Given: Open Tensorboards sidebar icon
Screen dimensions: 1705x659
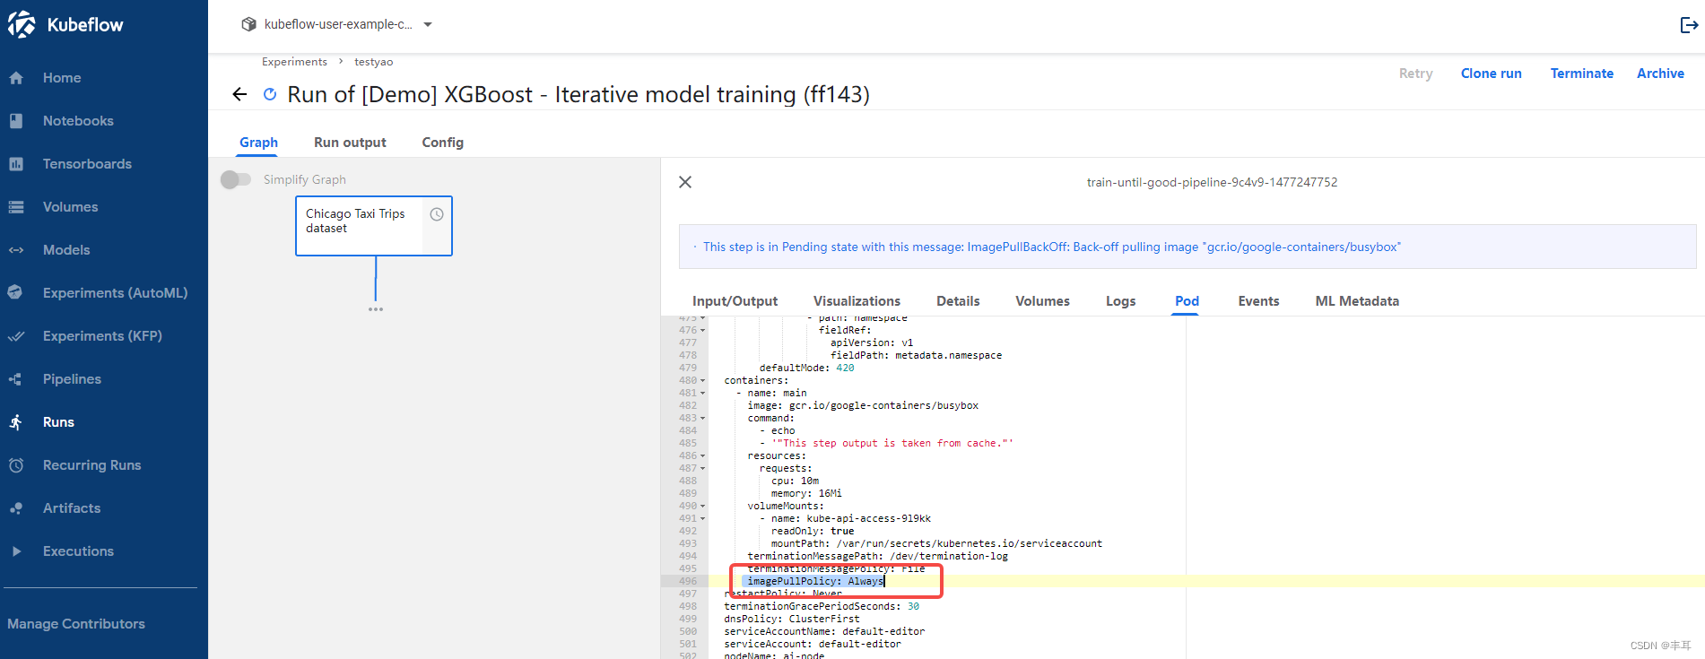Looking at the screenshot, I should coord(16,164).
